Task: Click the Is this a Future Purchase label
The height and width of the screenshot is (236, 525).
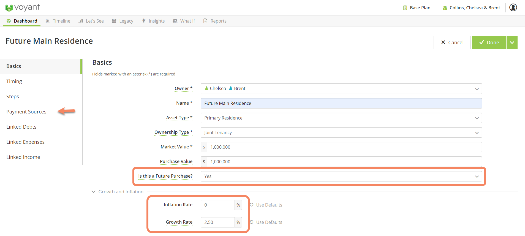Action: pos(165,176)
